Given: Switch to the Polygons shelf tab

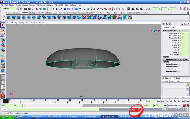Looking at the screenshot, I should [34, 13].
